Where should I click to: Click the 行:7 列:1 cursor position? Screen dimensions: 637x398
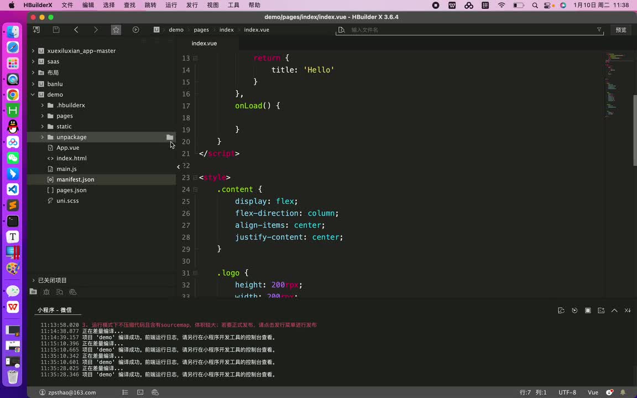tap(534, 392)
